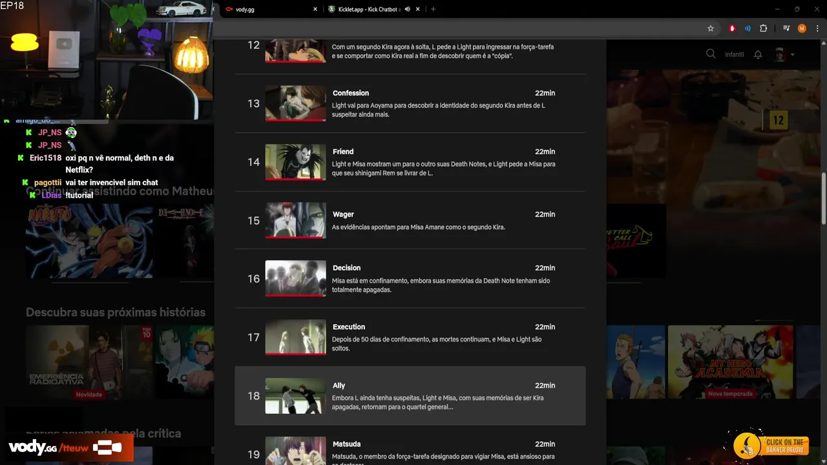Select the Confession episode title
Screen dimensions: 827x465
[351, 93]
